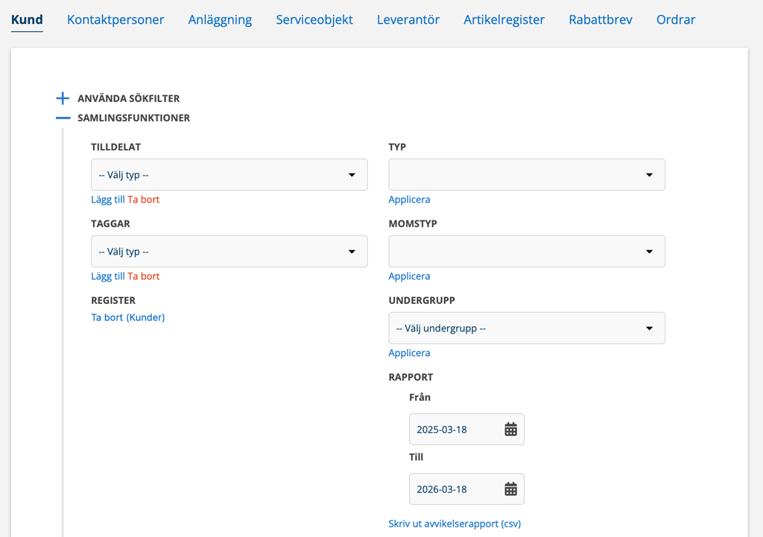
Task: Open the Momstyp dropdown
Action: (526, 252)
